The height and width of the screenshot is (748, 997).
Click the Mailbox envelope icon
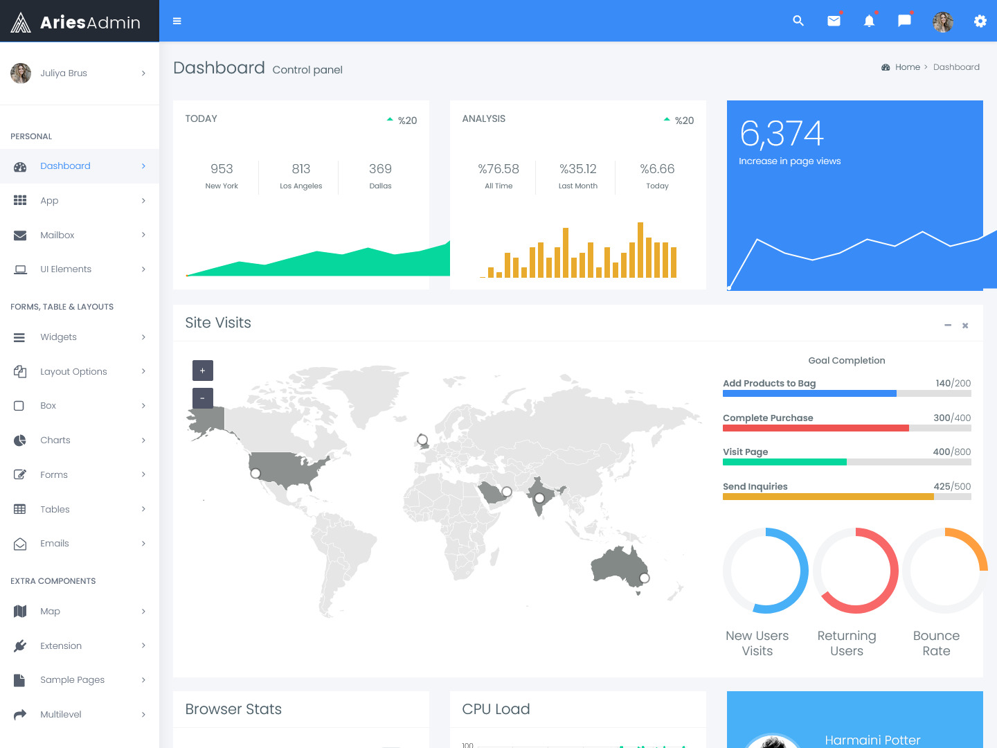click(20, 235)
